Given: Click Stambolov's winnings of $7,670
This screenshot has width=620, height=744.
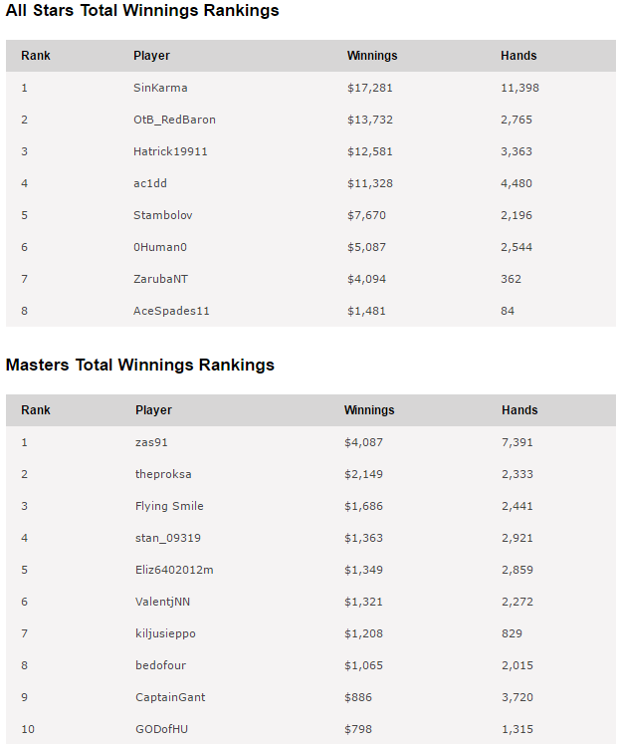Looking at the screenshot, I should coord(366,215).
